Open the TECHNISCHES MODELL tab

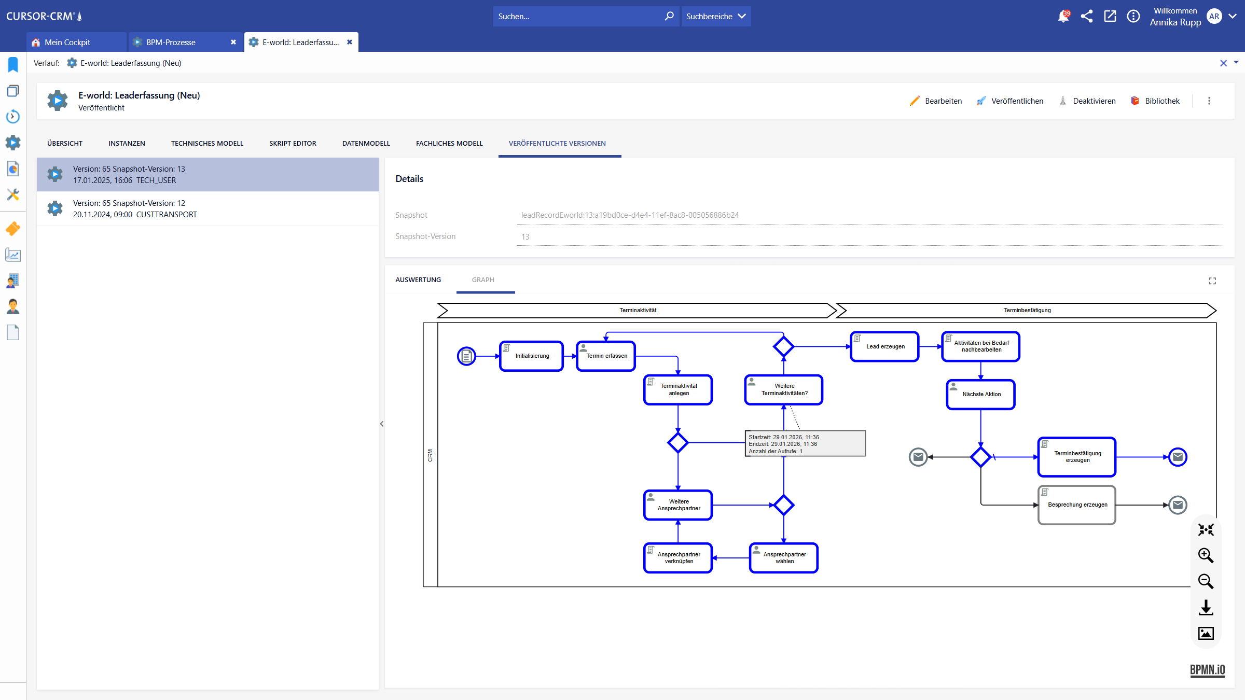pos(207,144)
